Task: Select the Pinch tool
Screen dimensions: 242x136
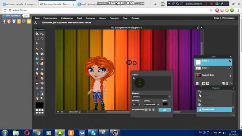Action: (x=42, y=88)
